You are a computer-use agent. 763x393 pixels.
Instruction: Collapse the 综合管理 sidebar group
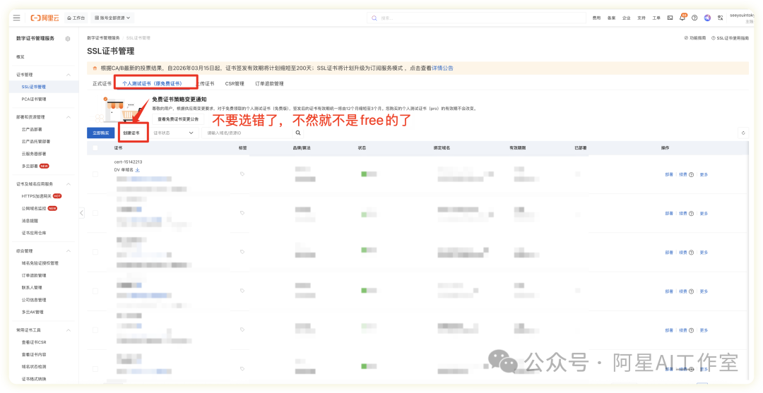69,251
